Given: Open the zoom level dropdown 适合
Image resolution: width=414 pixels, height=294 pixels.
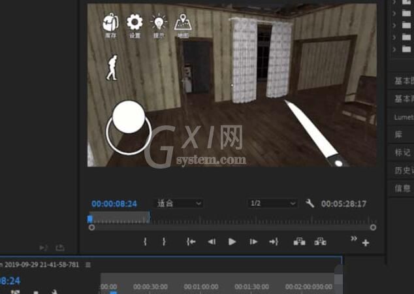Looking at the screenshot, I should point(179,203).
